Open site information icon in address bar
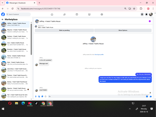This screenshot has width=156, height=117. pos(18,9)
